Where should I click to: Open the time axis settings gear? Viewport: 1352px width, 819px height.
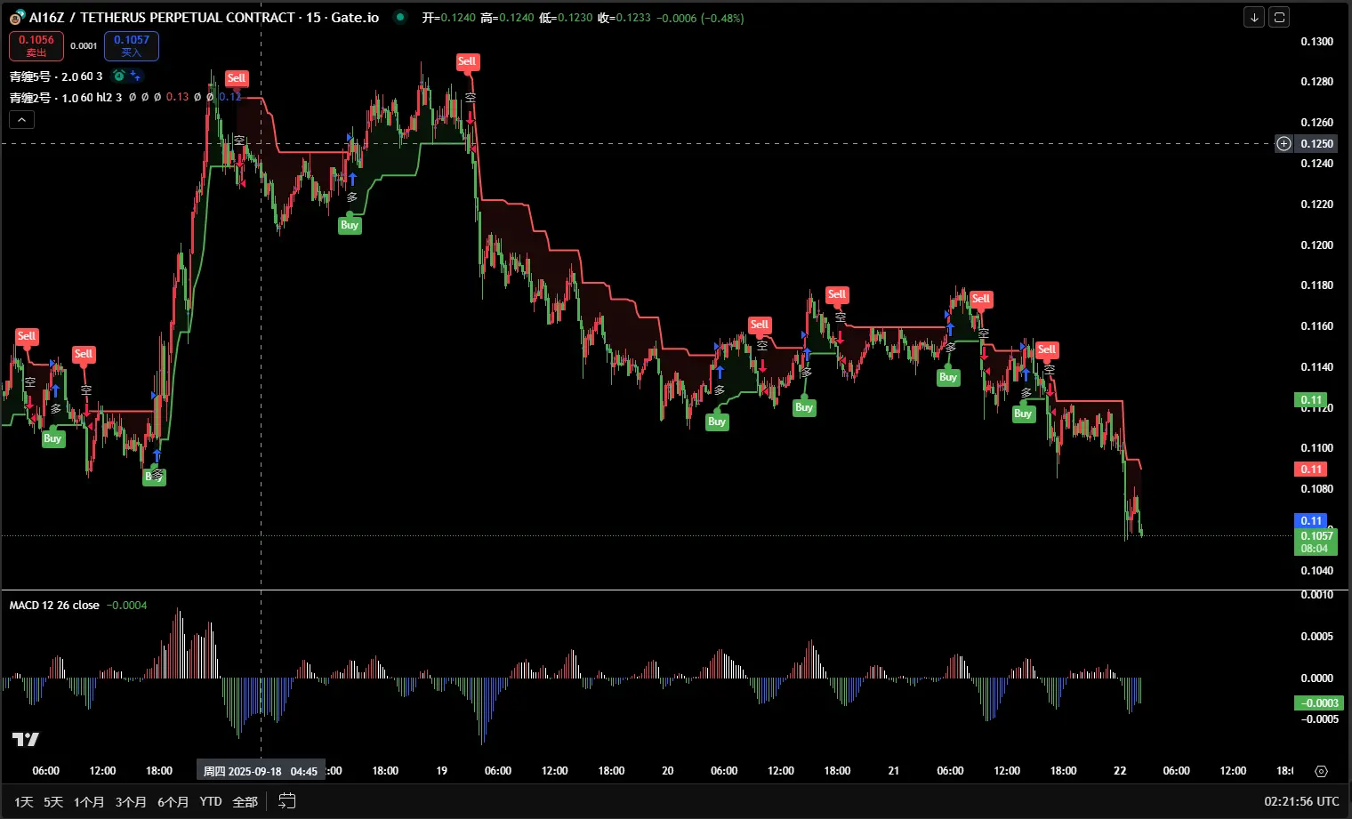click(1321, 771)
